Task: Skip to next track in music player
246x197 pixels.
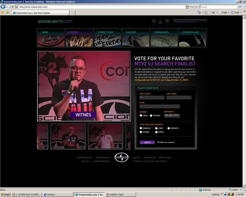Action: [167, 22]
